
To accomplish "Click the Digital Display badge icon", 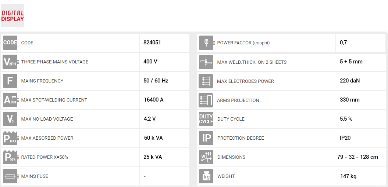I will 13,16.
